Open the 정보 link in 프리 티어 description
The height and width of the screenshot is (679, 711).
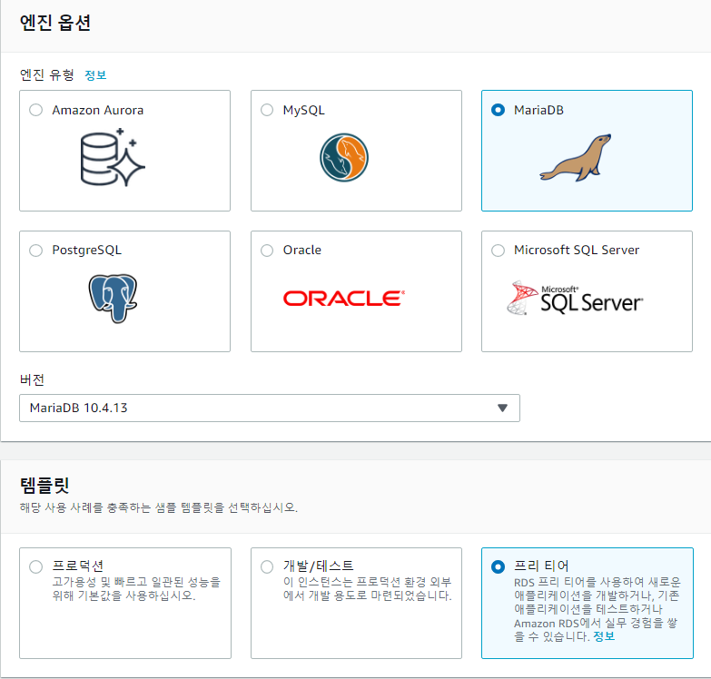click(x=604, y=636)
